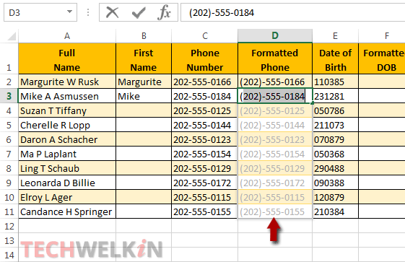This screenshot has height=262, width=405.
Task: Click the formula bar options dots handle
Action: pos(88,12)
